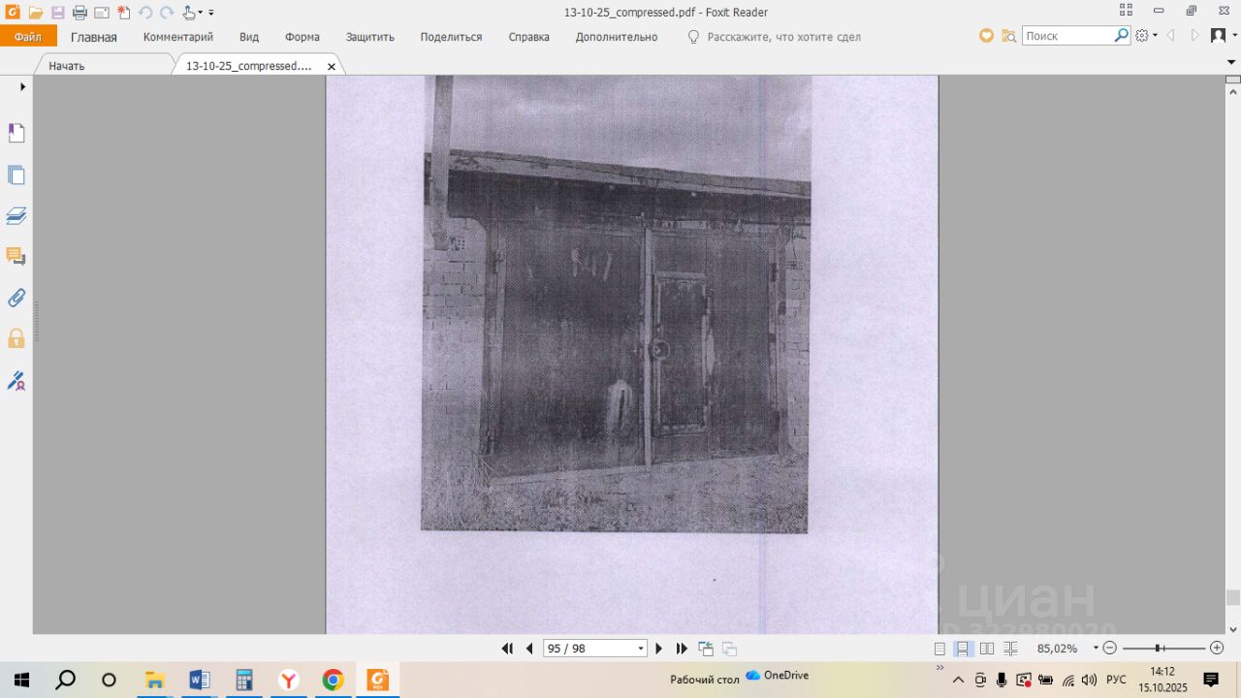Redo the last undone action
Screen dimensions: 1241x698
point(167,13)
